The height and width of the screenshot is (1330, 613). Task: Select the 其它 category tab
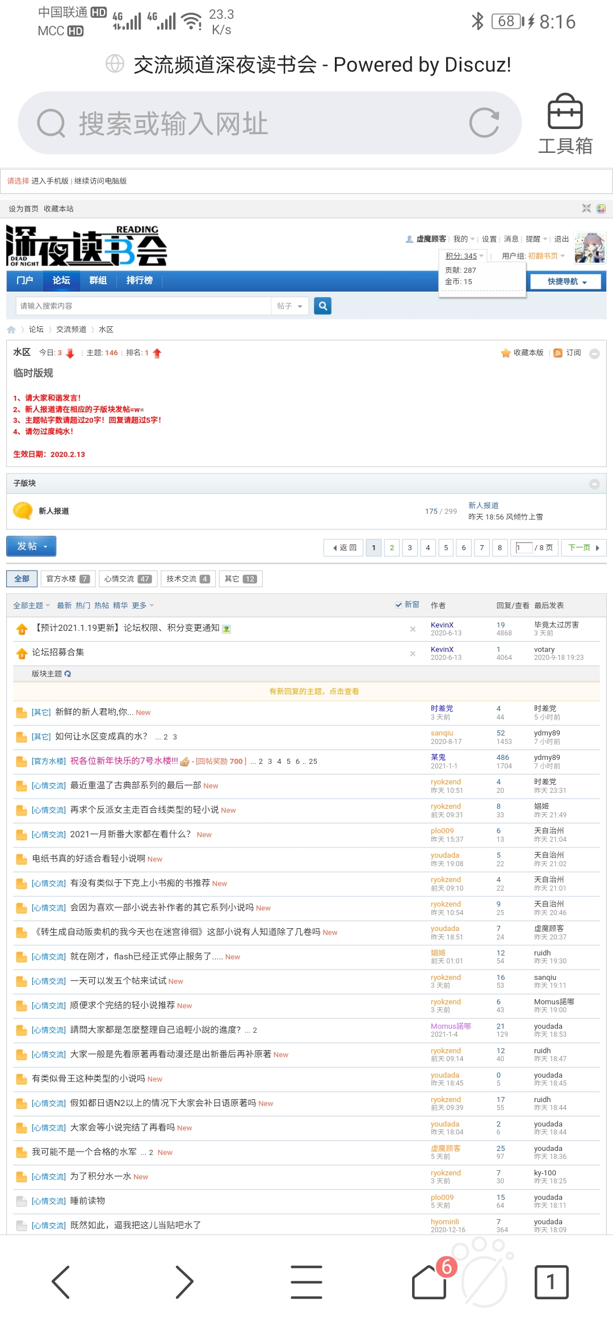(241, 579)
